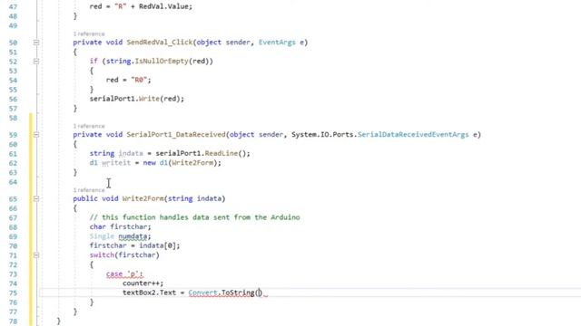Open the '1 reference' link above SerialPort1_DataReceived
581x326 pixels.
coord(89,126)
